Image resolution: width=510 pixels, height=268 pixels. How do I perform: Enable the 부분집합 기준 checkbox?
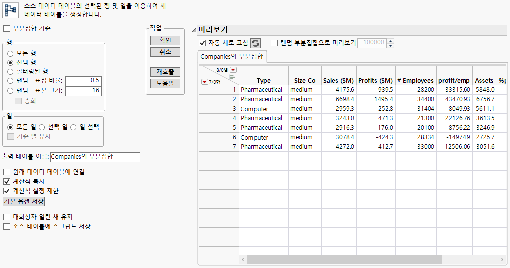tap(7, 29)
